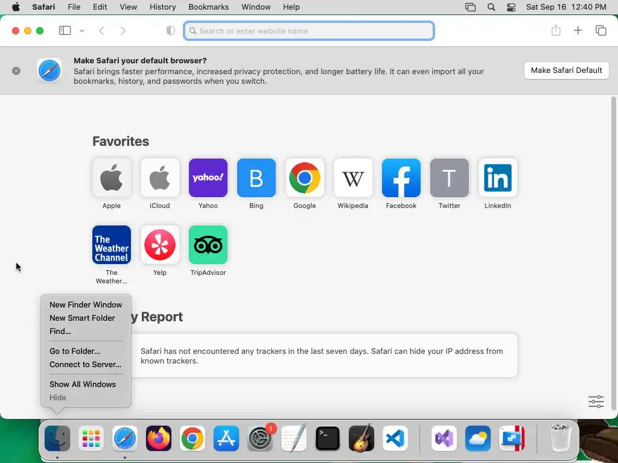Focus the search or website address field
This screenshot has height=463, width=618.
(309, 31)
